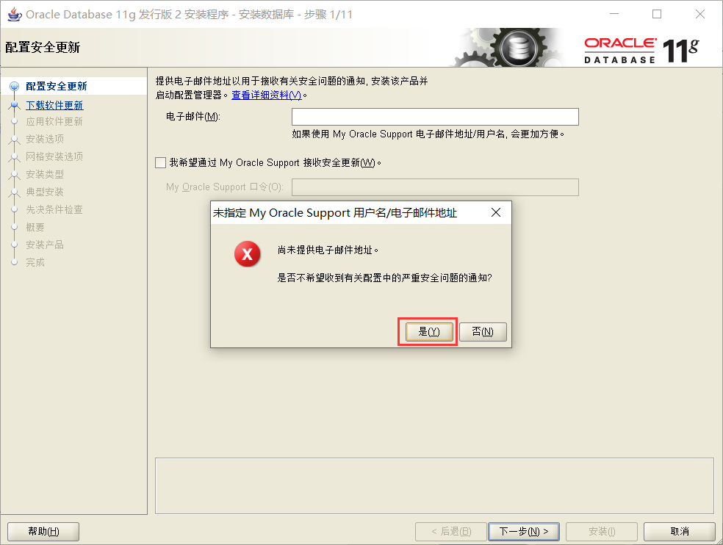Image resolution: width=723 pixels, height=545 pixels.
Task: Select 配置安全更新 step in sidebar
Action: pyautogui.click(x=57, y=86)
